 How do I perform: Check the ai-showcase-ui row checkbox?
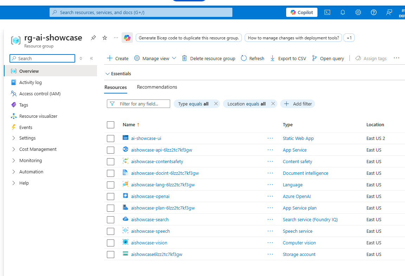pyautogui.click(x=110, y=139)
